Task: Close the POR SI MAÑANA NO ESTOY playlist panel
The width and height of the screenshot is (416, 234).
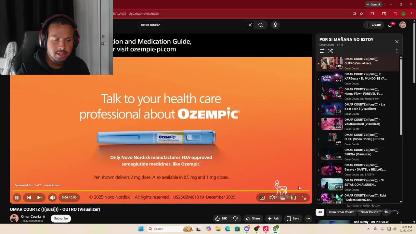Action: click(x=397, y=42)
